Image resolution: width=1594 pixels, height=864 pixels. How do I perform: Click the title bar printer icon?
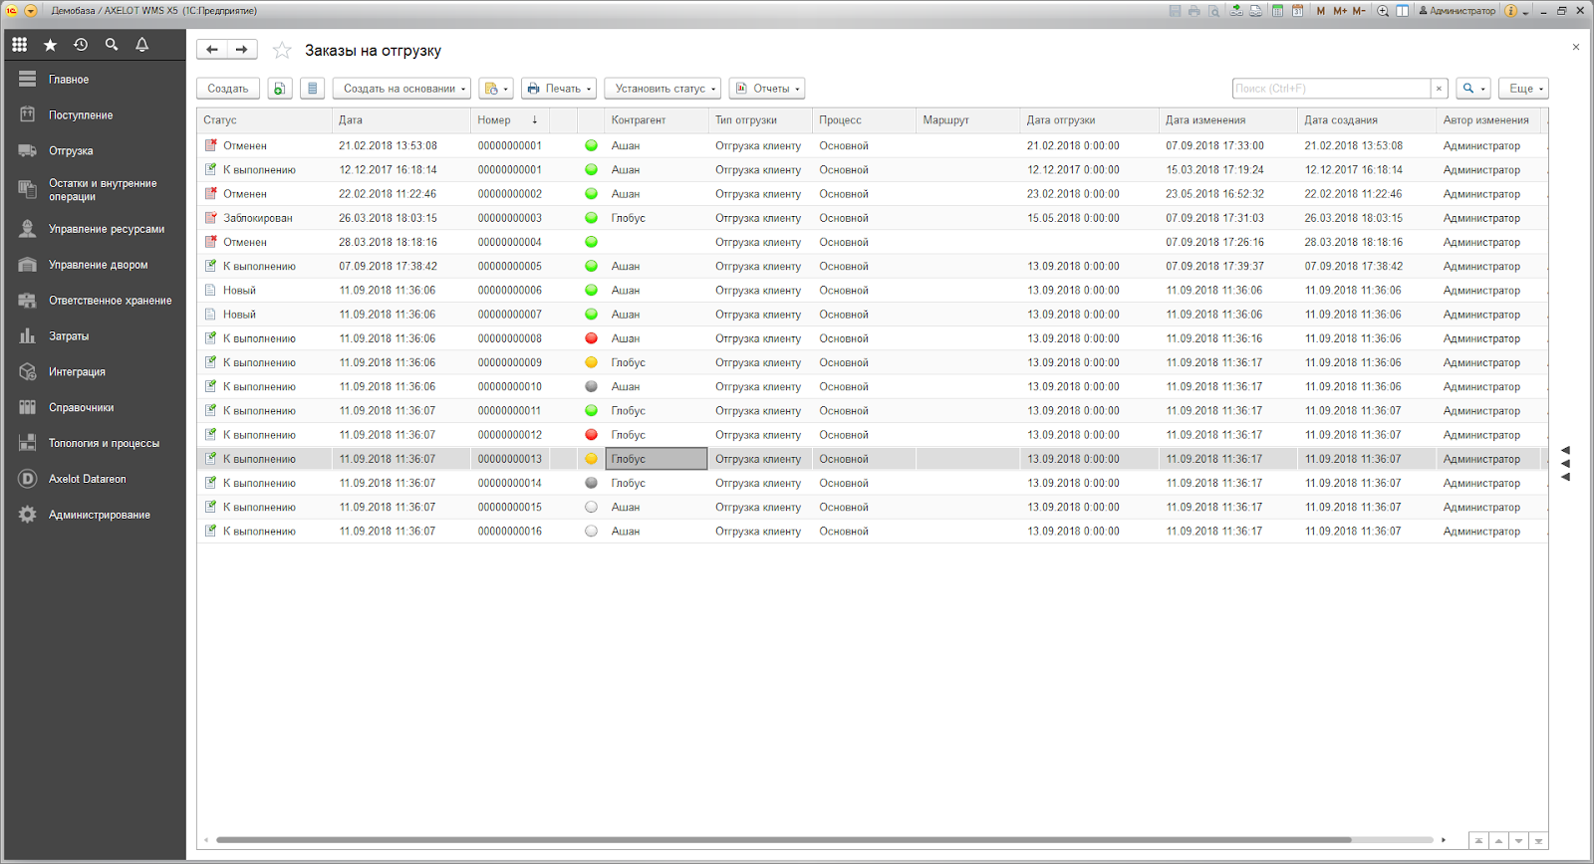point(1195,11)
